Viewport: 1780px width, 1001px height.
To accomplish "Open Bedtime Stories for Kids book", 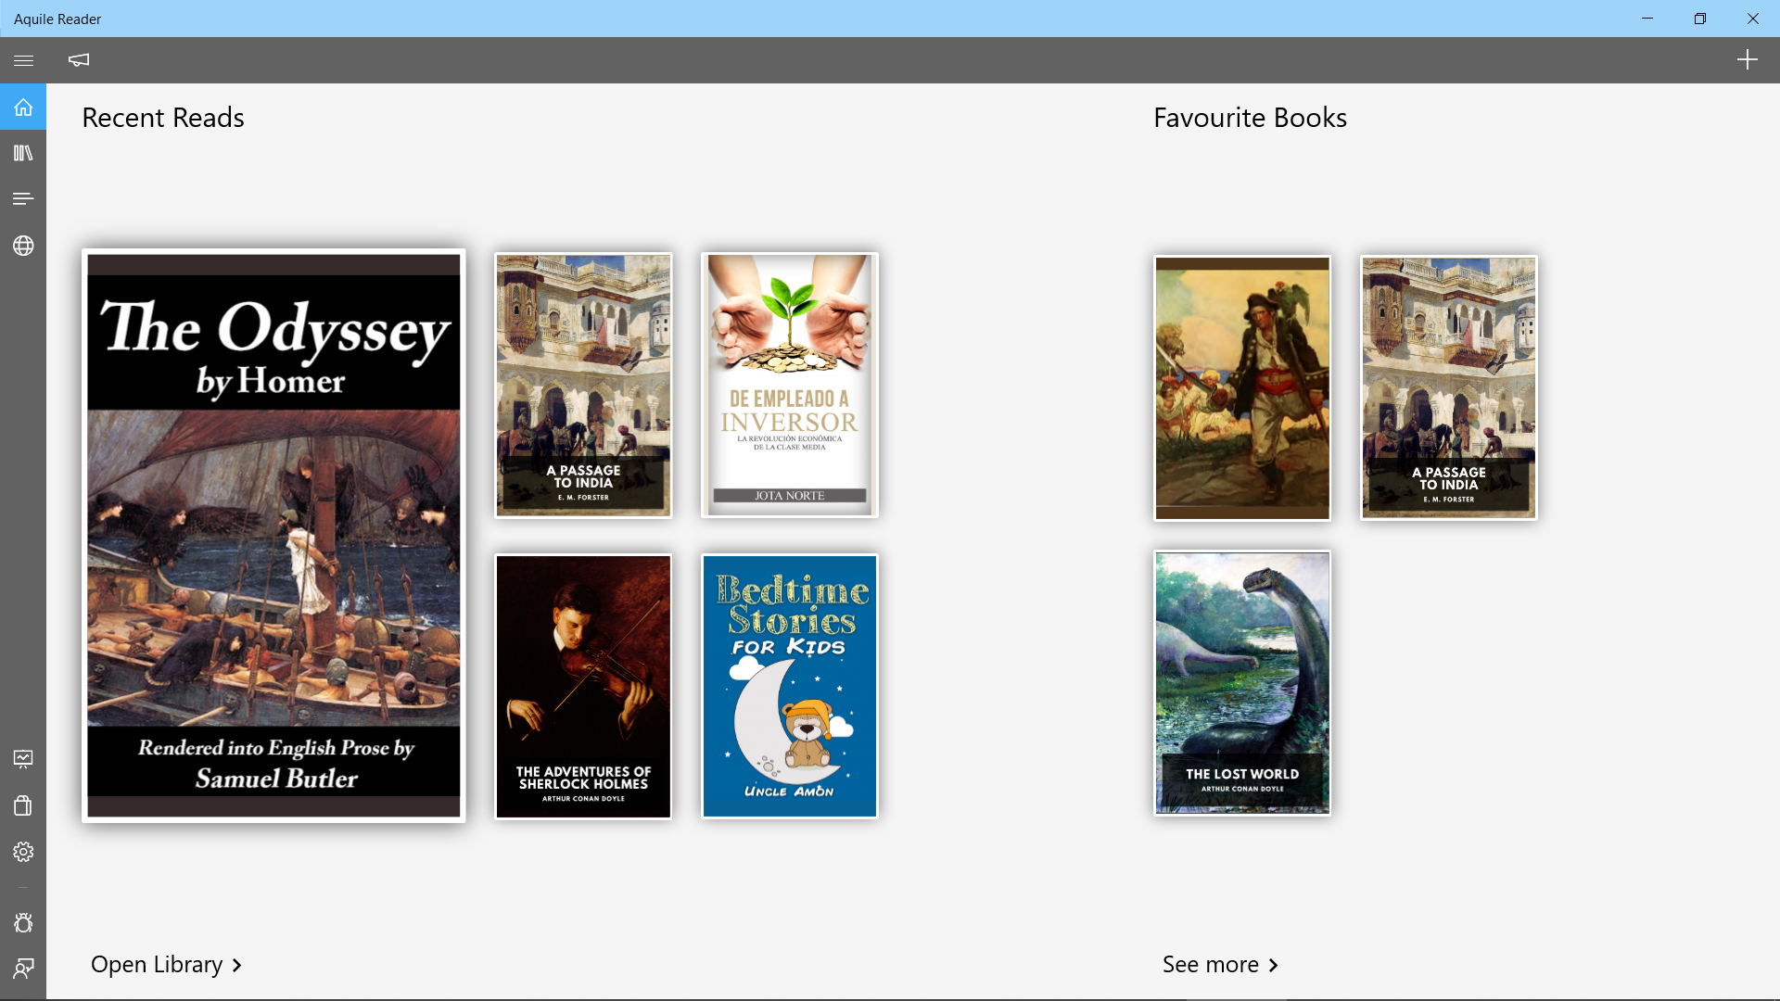I will 790,687.
